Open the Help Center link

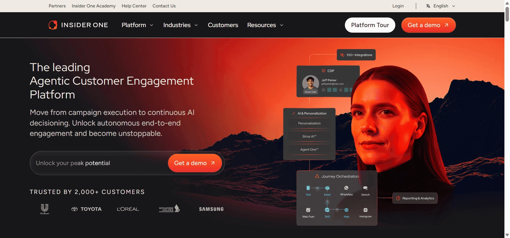point(134,6)
